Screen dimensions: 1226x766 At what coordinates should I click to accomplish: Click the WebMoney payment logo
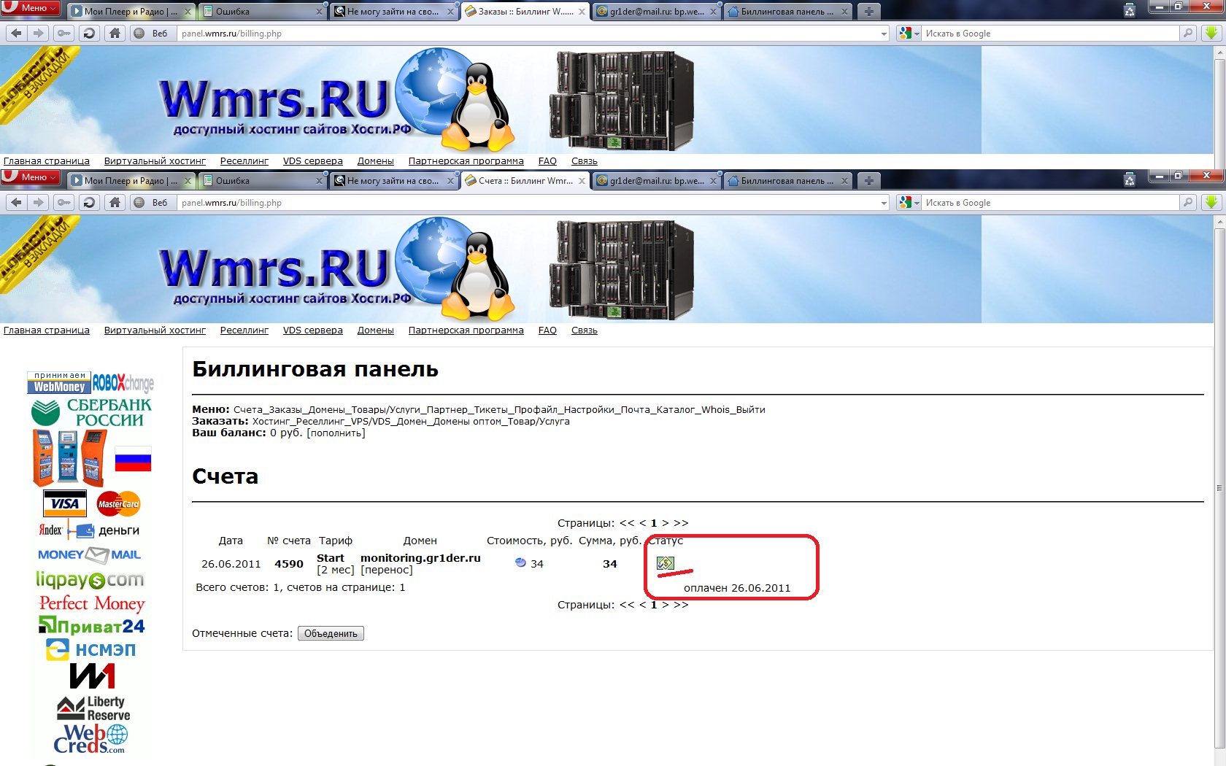pyautogui.click(x=59, y=383)
